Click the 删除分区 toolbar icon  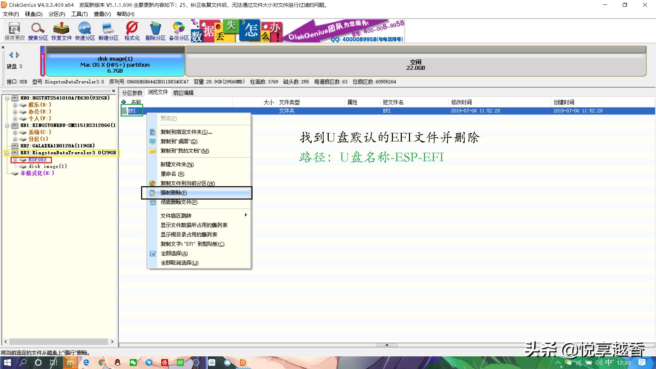point(155,31)
